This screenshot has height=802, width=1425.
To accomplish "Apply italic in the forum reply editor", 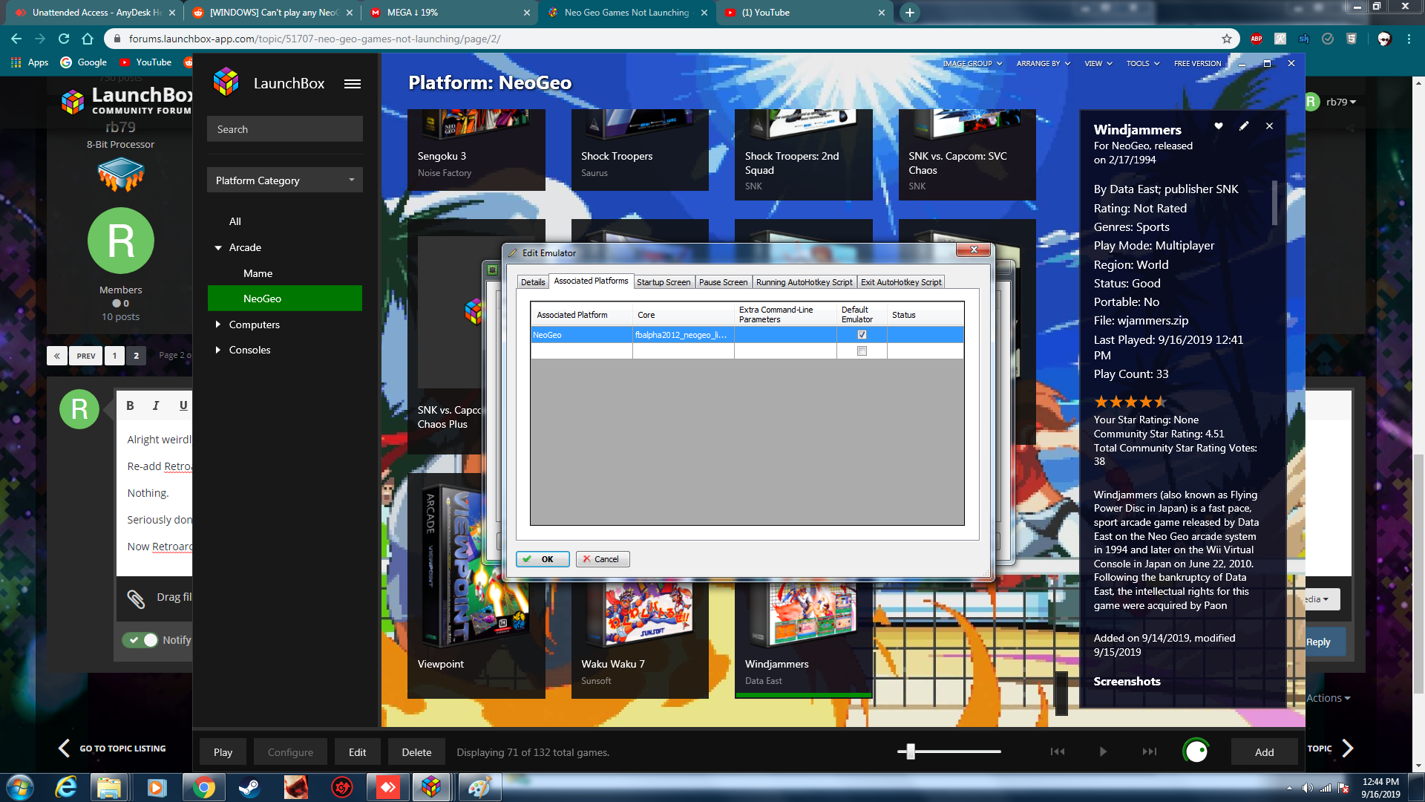I will pyautogui.click(x=156, y=405).
